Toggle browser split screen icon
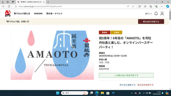This screenshot has width=171, height=96. click(139, 6)
